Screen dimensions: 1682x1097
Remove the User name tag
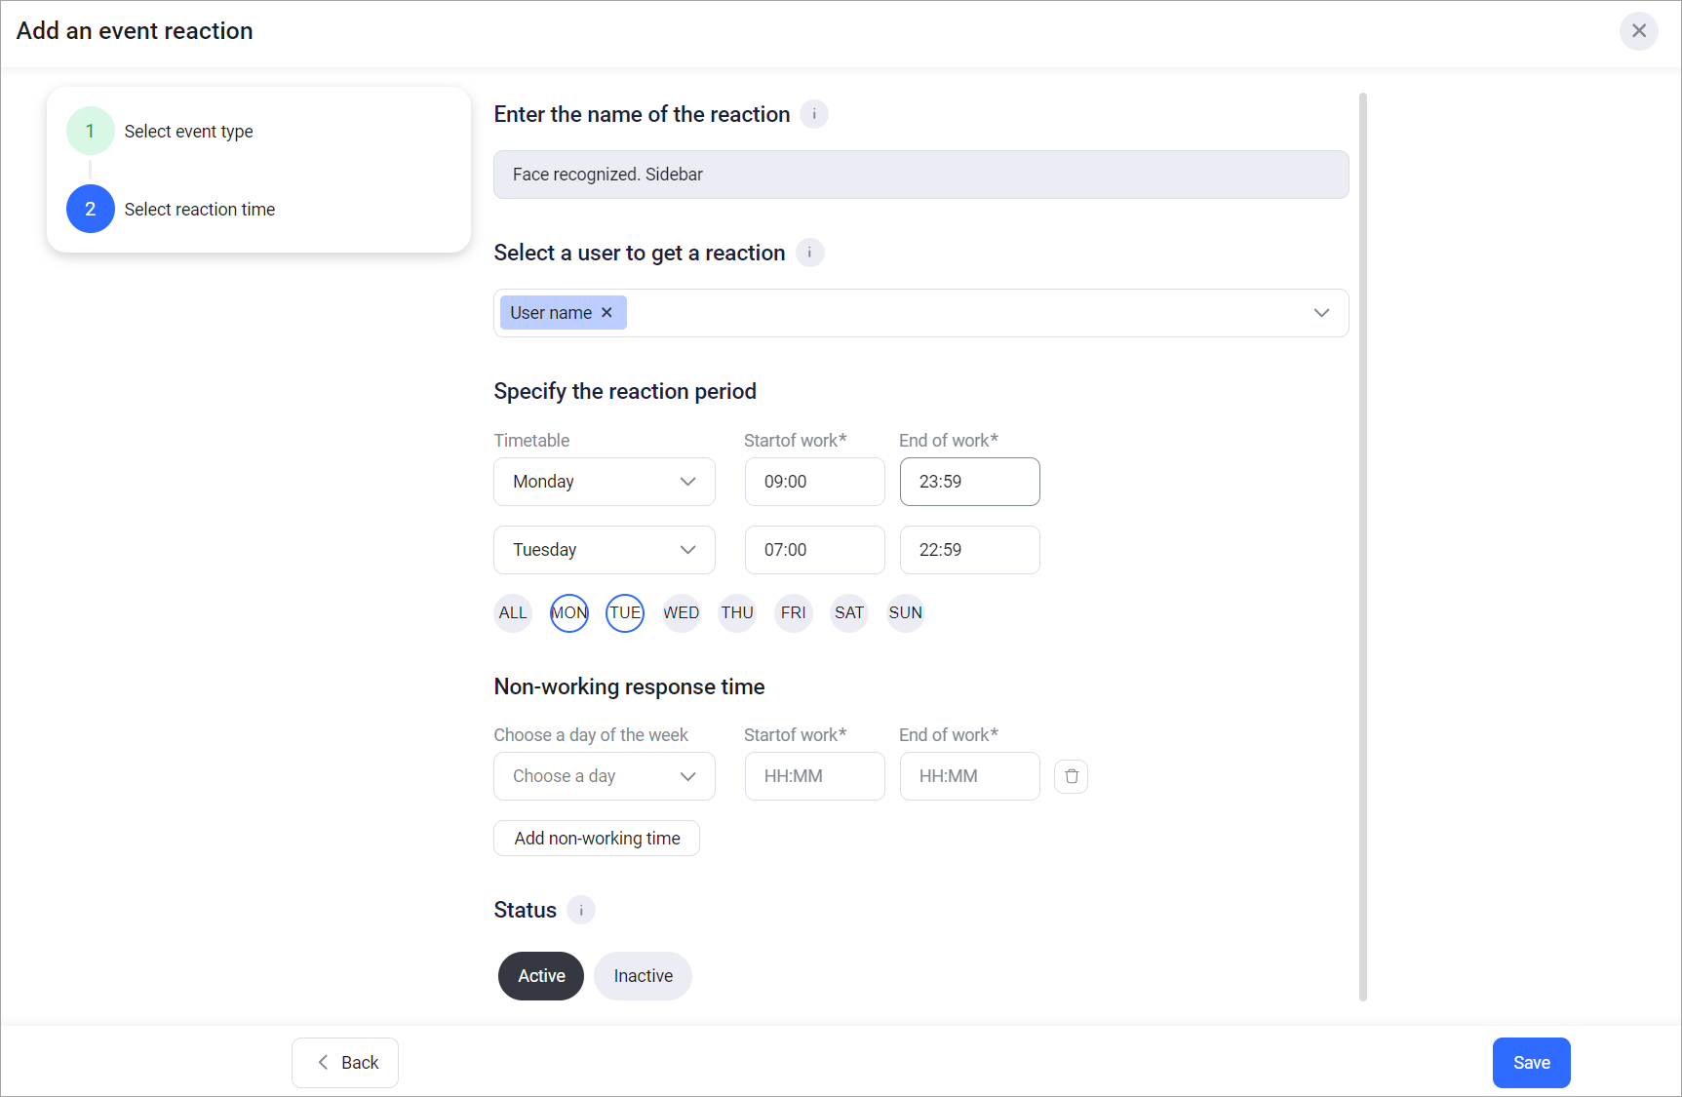(606, 313)
